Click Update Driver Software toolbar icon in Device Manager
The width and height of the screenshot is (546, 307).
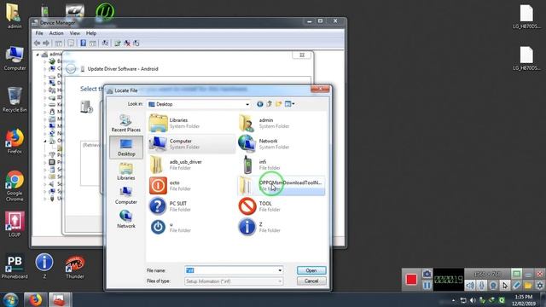click(118, 43)
